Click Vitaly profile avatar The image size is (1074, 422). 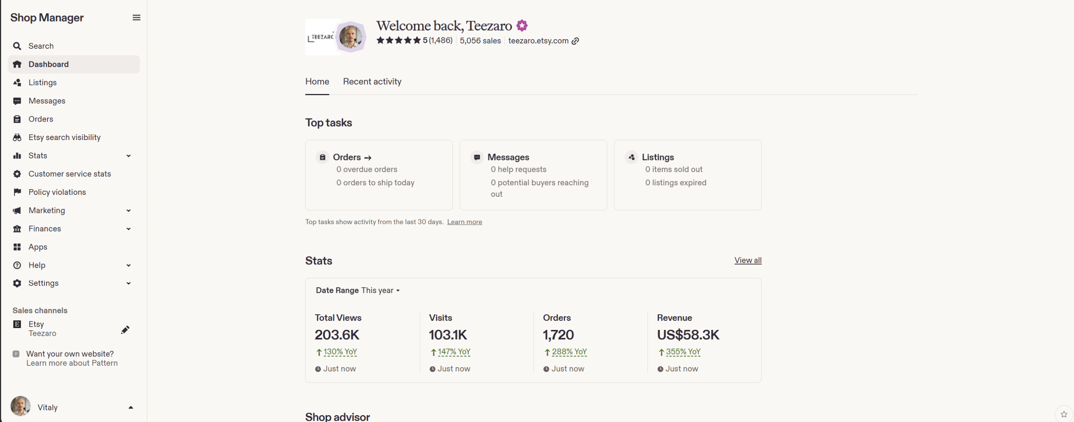20,406
